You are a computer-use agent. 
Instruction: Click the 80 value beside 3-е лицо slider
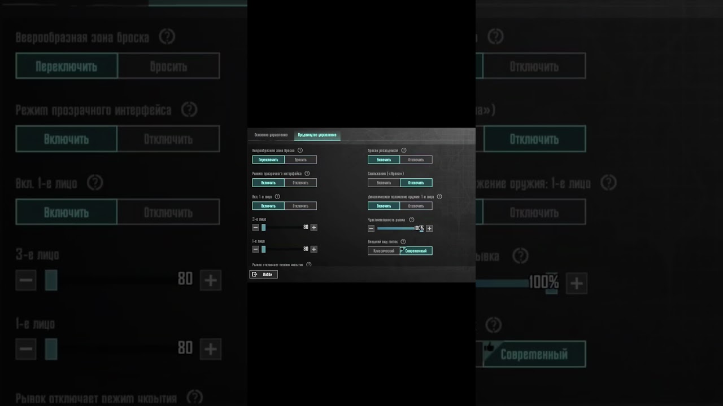pyautogui.click(x=306, y=227)
